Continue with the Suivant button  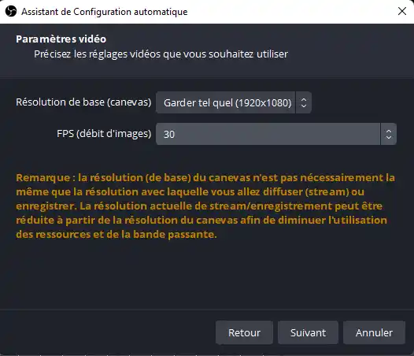[308, 332]
